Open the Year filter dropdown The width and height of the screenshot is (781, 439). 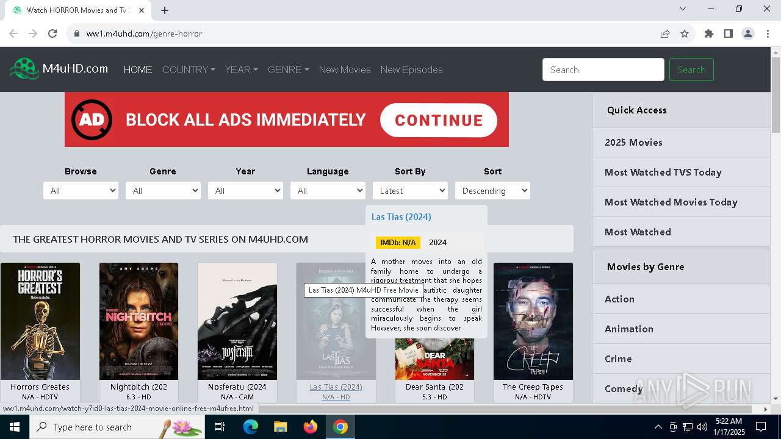[x=245, y=191]
